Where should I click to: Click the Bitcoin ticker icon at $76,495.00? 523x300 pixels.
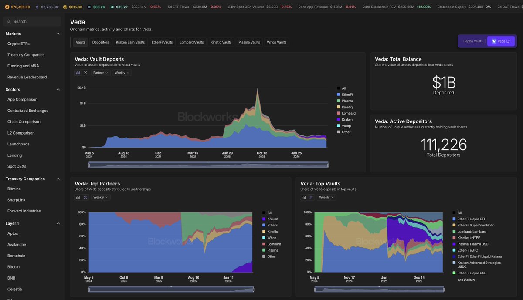(7, 7)
